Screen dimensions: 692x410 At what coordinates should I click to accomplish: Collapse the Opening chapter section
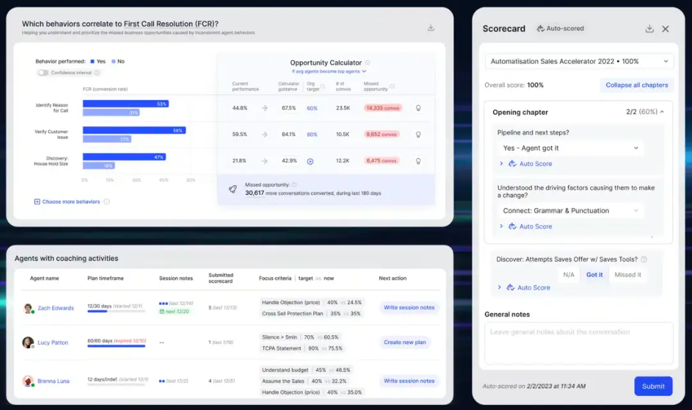click(661, 112)
